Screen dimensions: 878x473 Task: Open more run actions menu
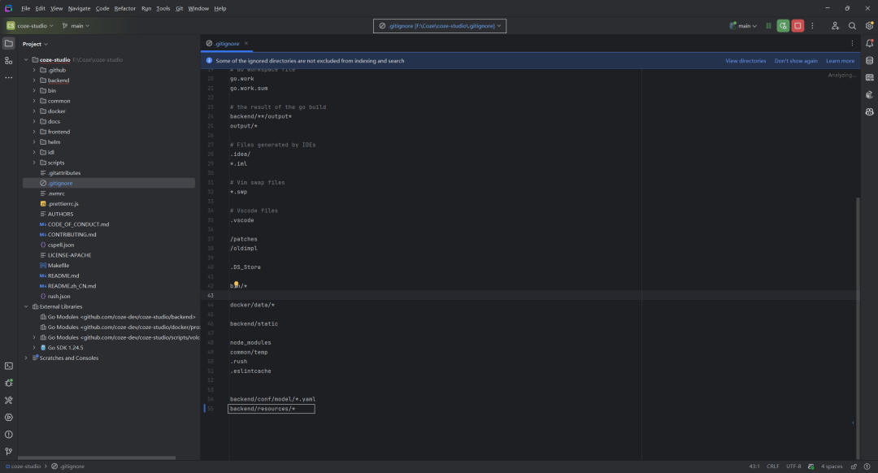812,26
